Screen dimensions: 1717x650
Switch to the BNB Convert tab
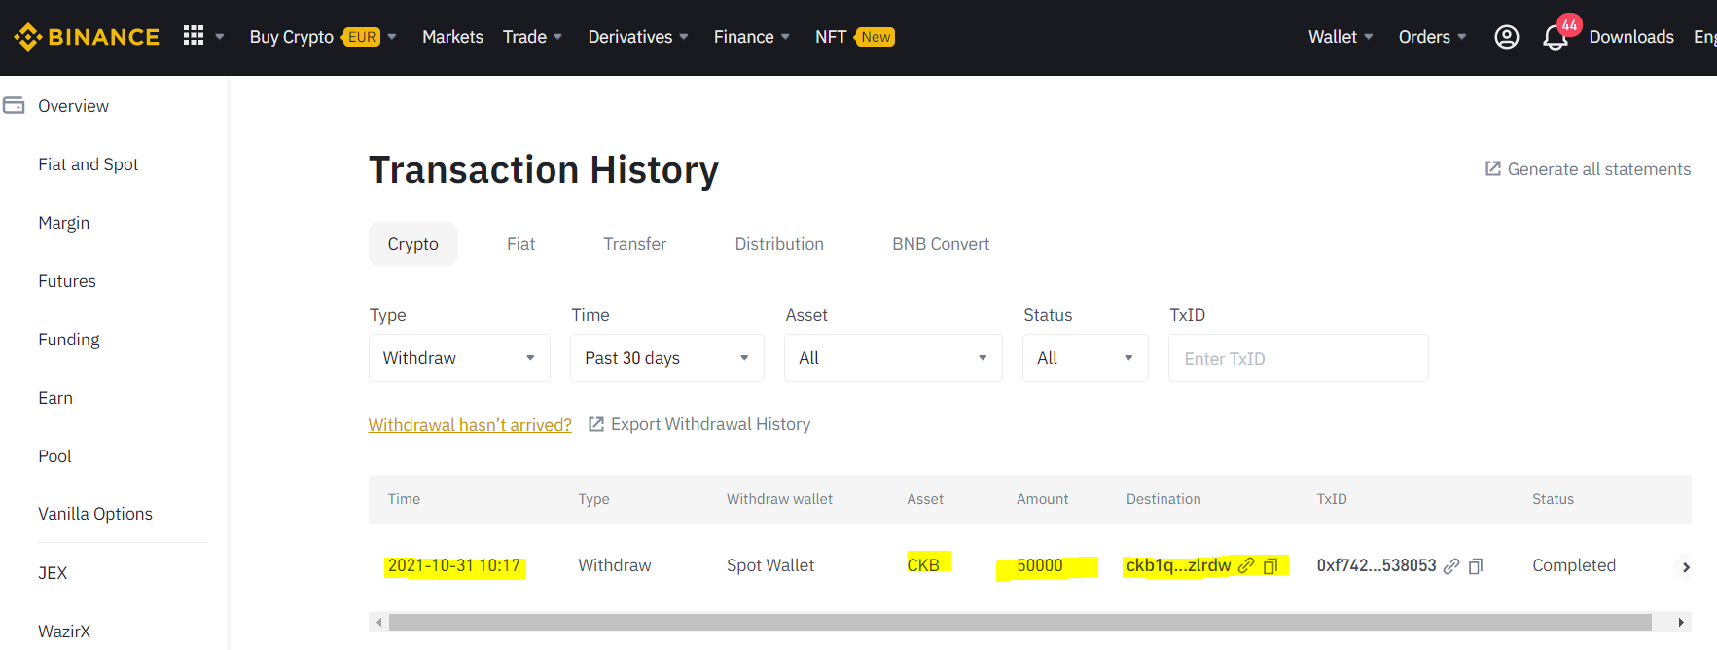click(941, 244)
